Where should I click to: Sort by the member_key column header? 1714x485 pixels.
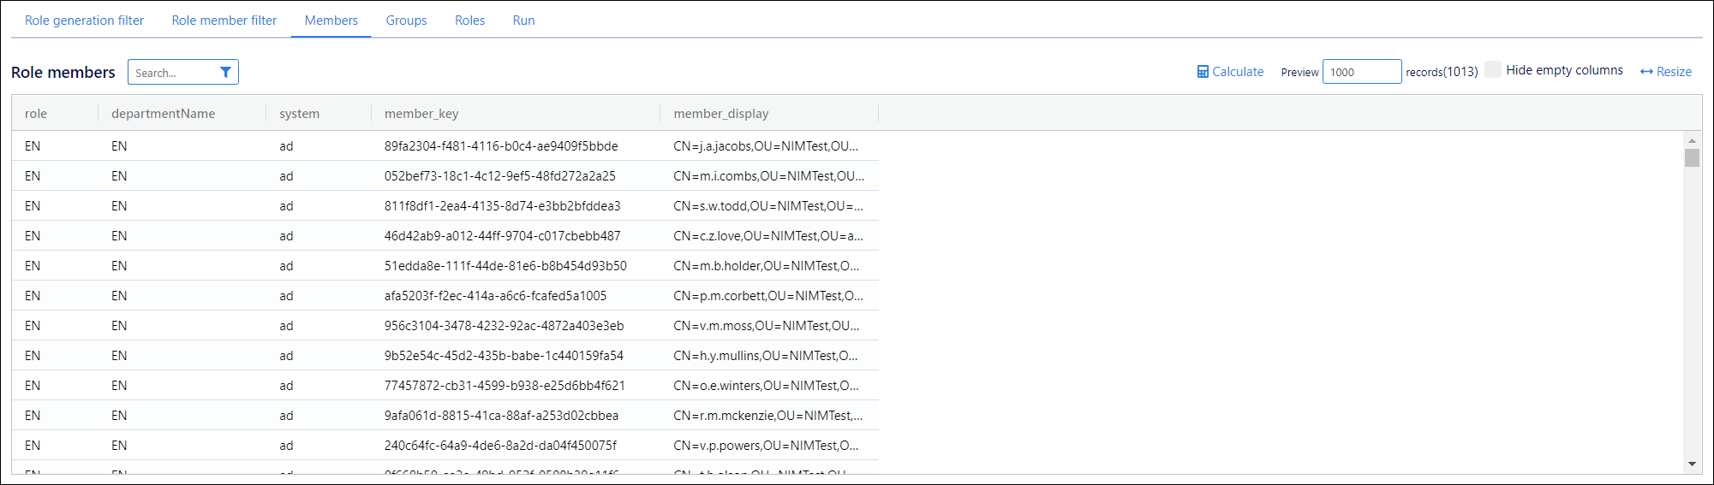click(x=421, y=114)
